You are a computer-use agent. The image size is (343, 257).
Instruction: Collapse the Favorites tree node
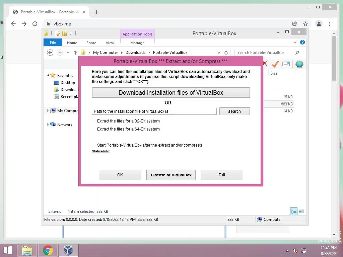tap(48, 75)
